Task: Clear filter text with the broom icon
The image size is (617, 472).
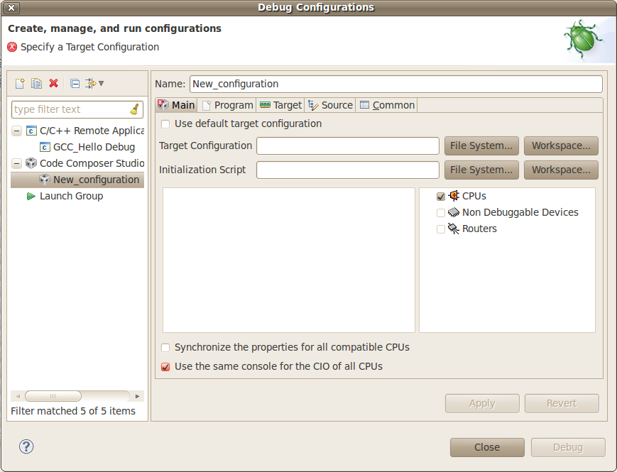Action: tap(135, 109)
